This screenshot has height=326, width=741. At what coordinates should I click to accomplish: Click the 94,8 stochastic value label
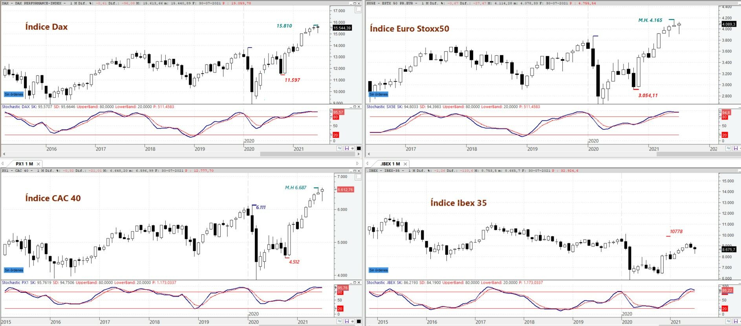point(726,113)
